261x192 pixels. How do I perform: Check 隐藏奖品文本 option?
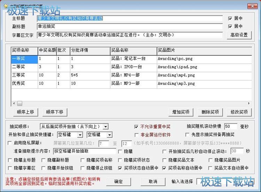[x=164, y=160]
